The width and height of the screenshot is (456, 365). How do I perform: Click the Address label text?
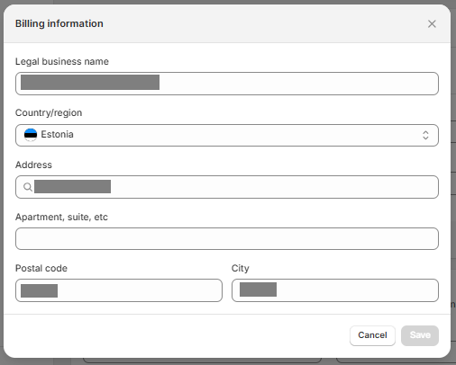click(x=33, y=165)
